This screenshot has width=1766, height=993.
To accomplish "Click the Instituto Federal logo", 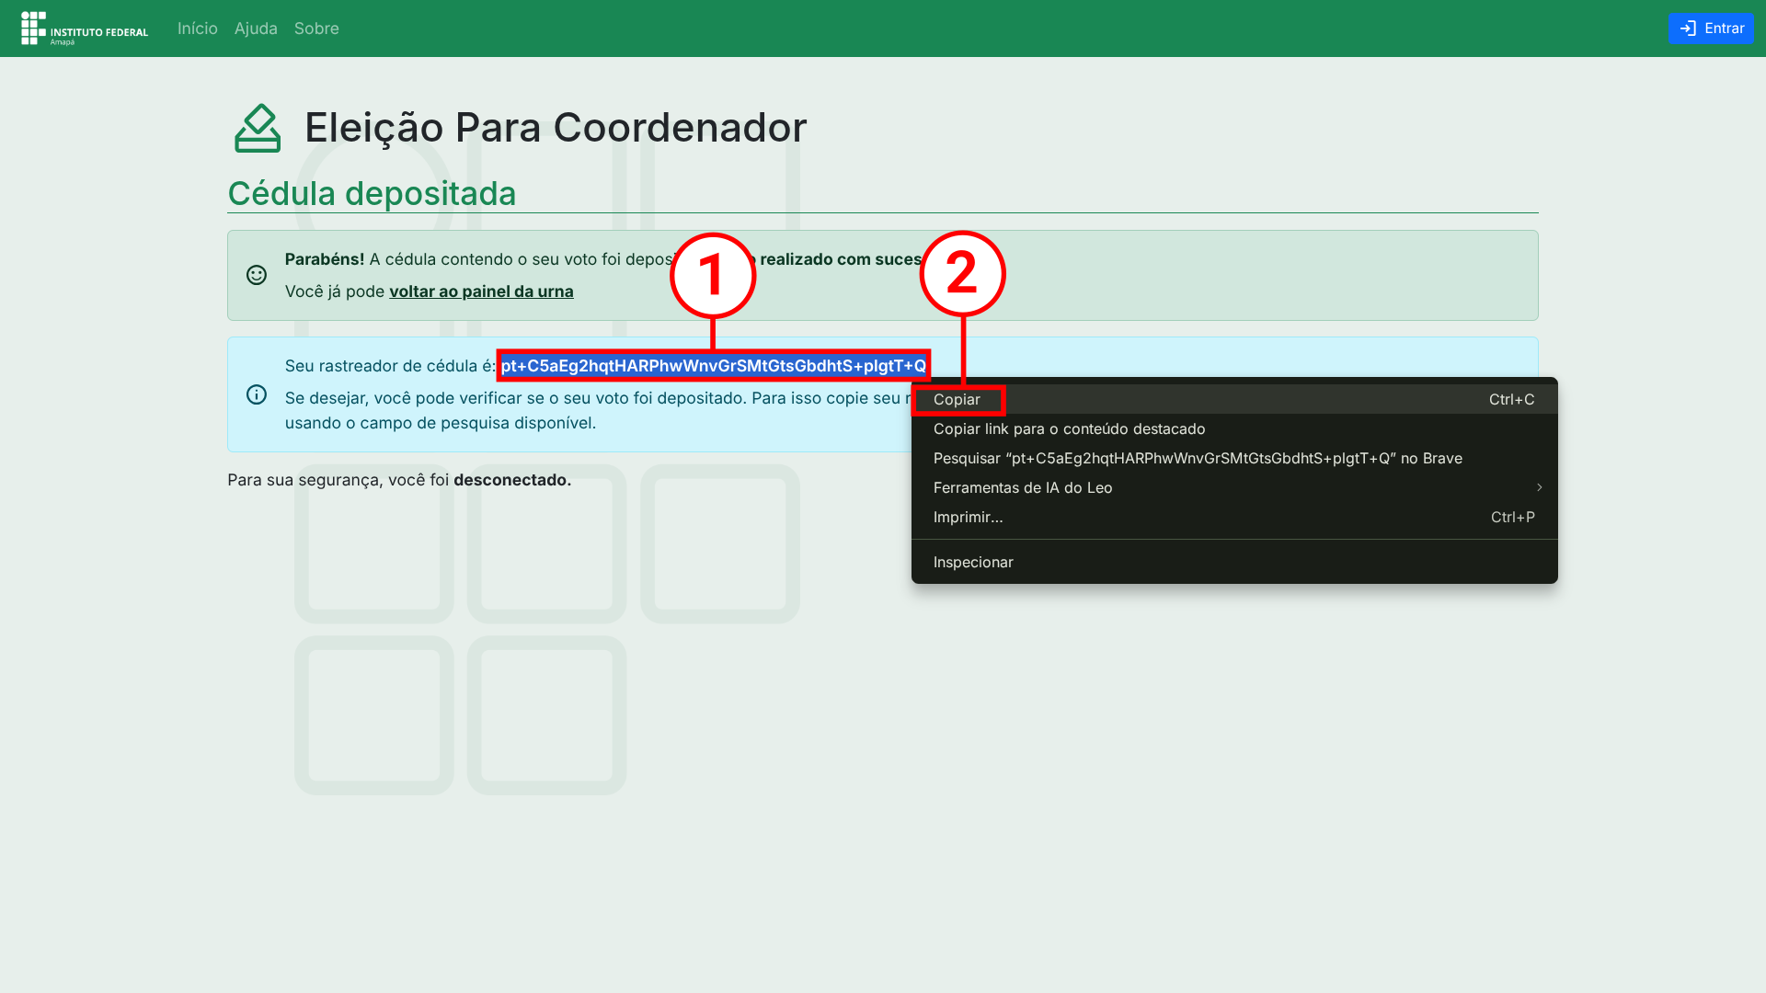I will (x=84, y=29).
